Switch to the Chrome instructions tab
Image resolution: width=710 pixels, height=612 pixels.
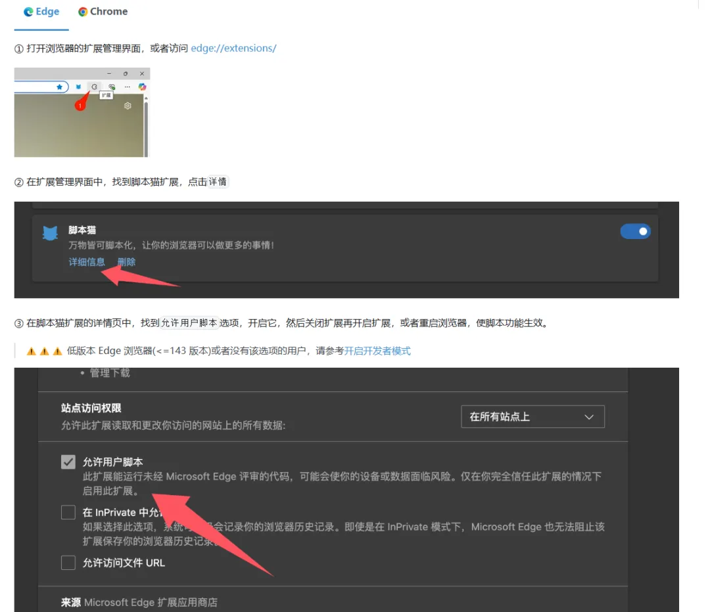point(103,12)
